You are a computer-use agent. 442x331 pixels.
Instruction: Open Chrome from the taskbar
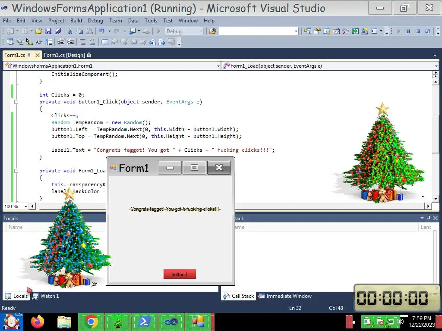pyautogui.click(x=91, y=322)
